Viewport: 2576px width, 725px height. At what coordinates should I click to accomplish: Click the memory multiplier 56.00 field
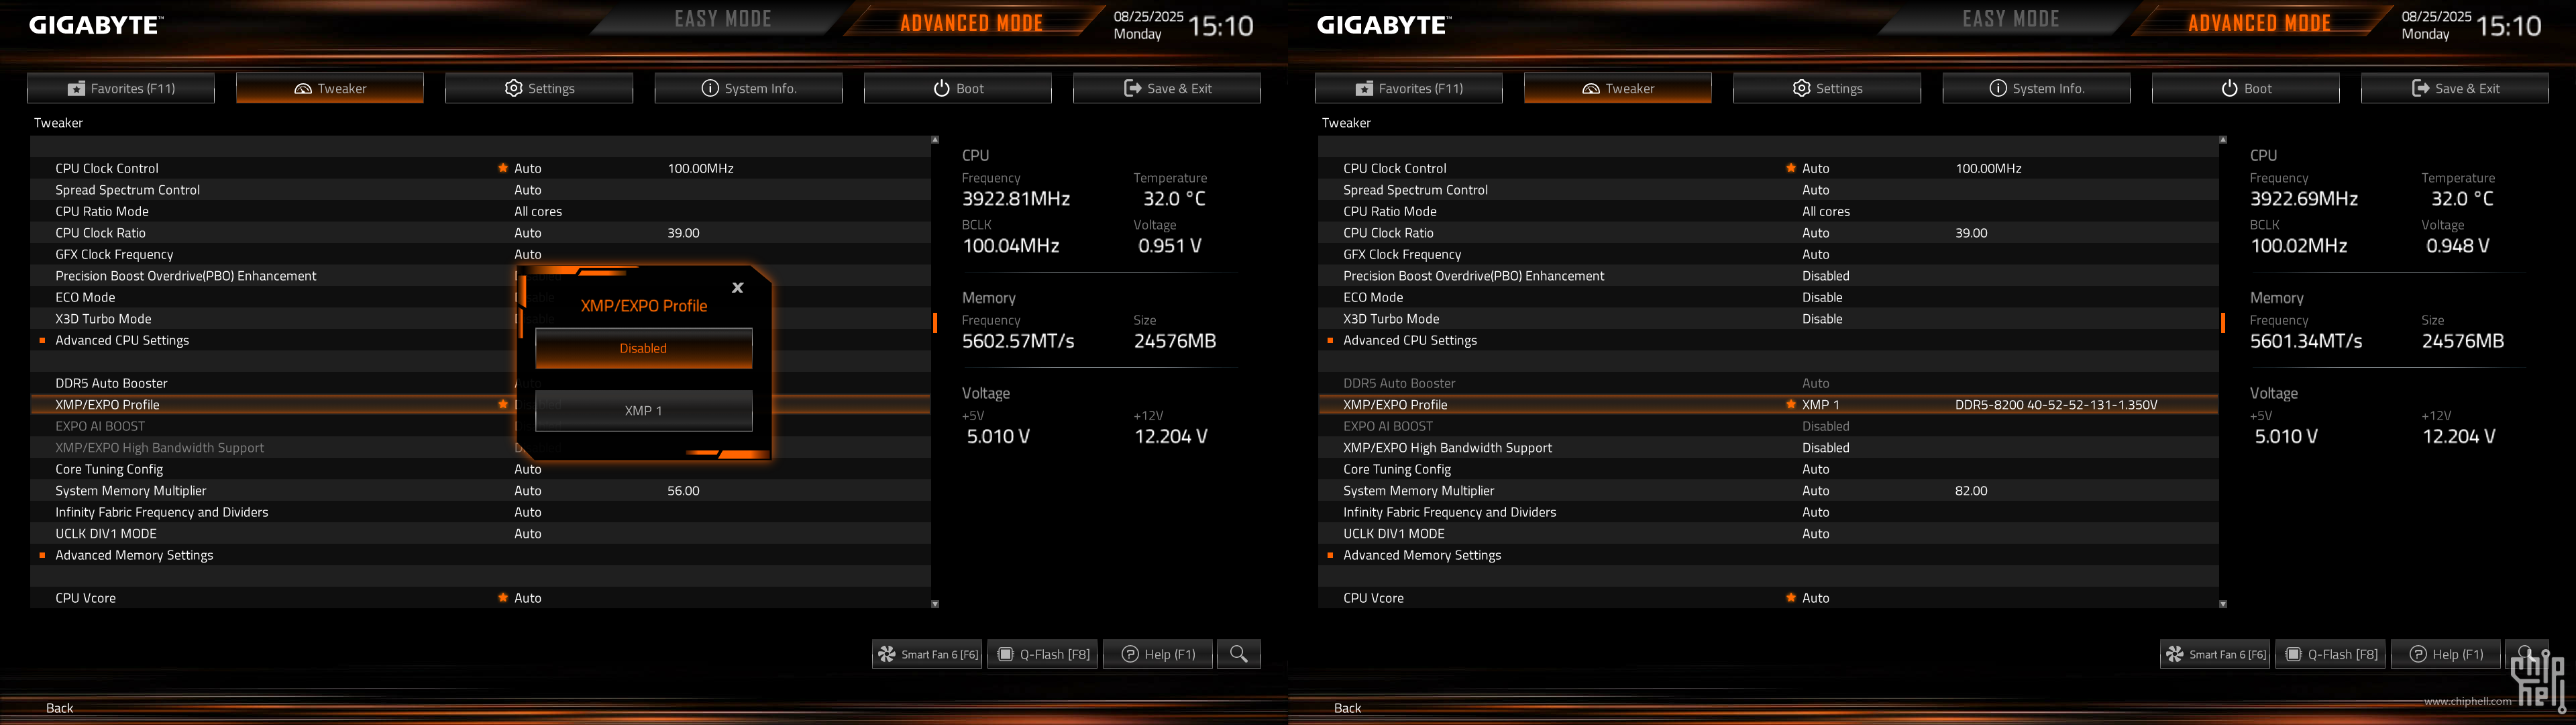point(683,491)
